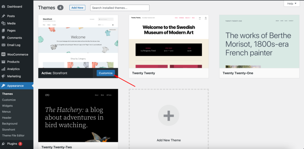
Task: Click the Add New Theme tile label
Action: (x=169, y=140)
